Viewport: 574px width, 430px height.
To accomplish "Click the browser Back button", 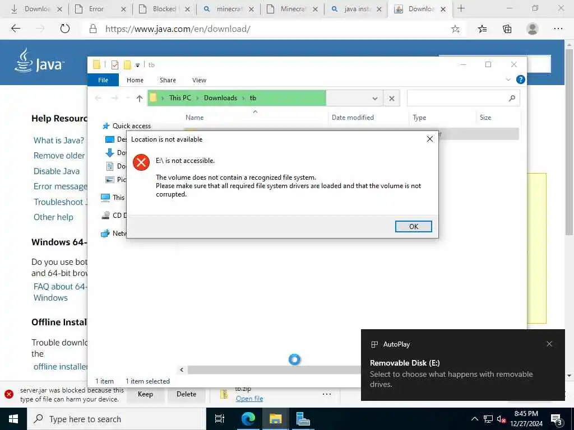I will [16, 29].
